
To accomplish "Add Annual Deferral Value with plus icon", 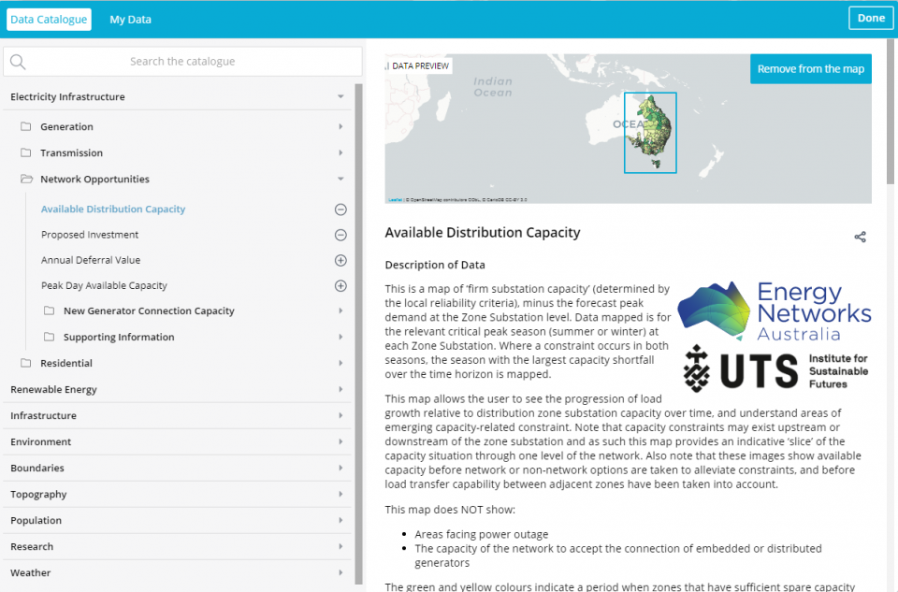I will 340,260.
